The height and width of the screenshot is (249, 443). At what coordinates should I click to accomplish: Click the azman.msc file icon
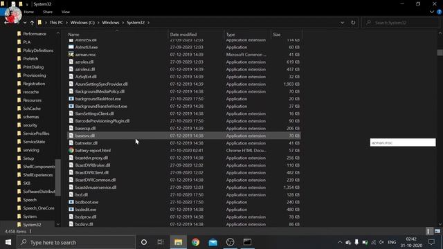point(71,55)
